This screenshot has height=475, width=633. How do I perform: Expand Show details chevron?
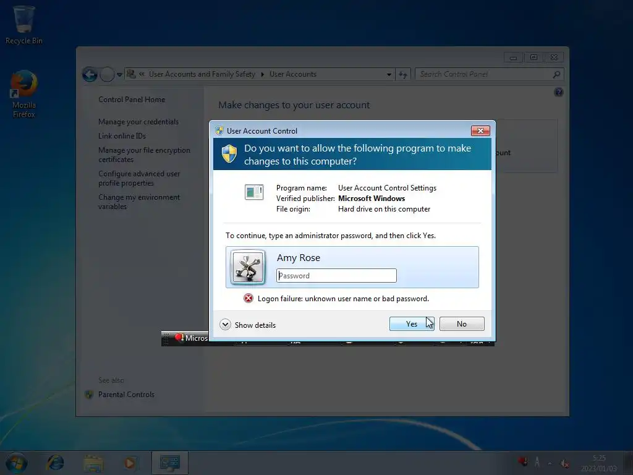[225, 325]
